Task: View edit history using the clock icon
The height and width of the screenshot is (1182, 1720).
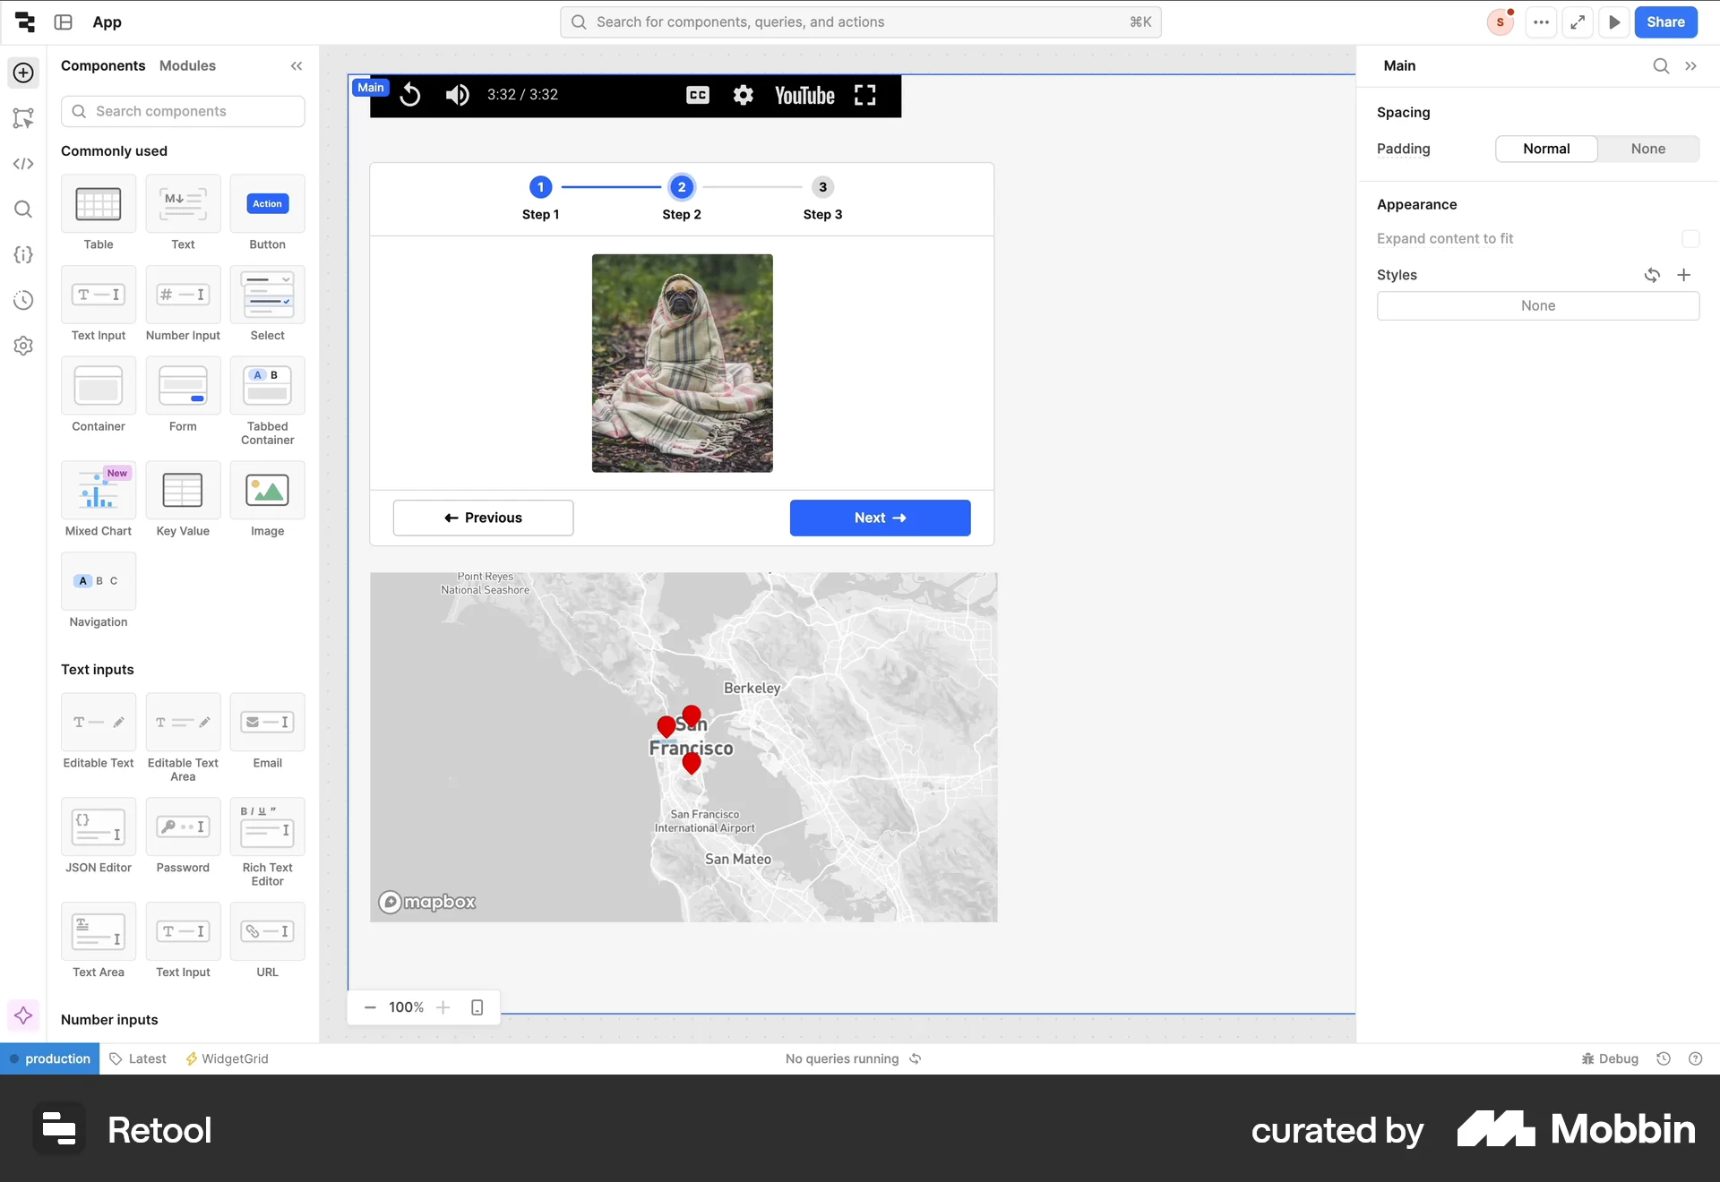Action: click(x=22, y=300)
